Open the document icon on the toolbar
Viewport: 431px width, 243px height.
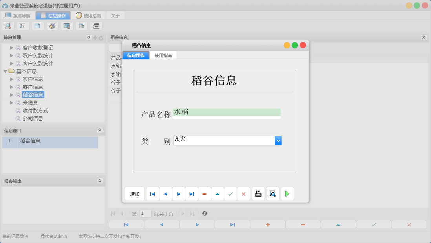(x=37, y=26)
